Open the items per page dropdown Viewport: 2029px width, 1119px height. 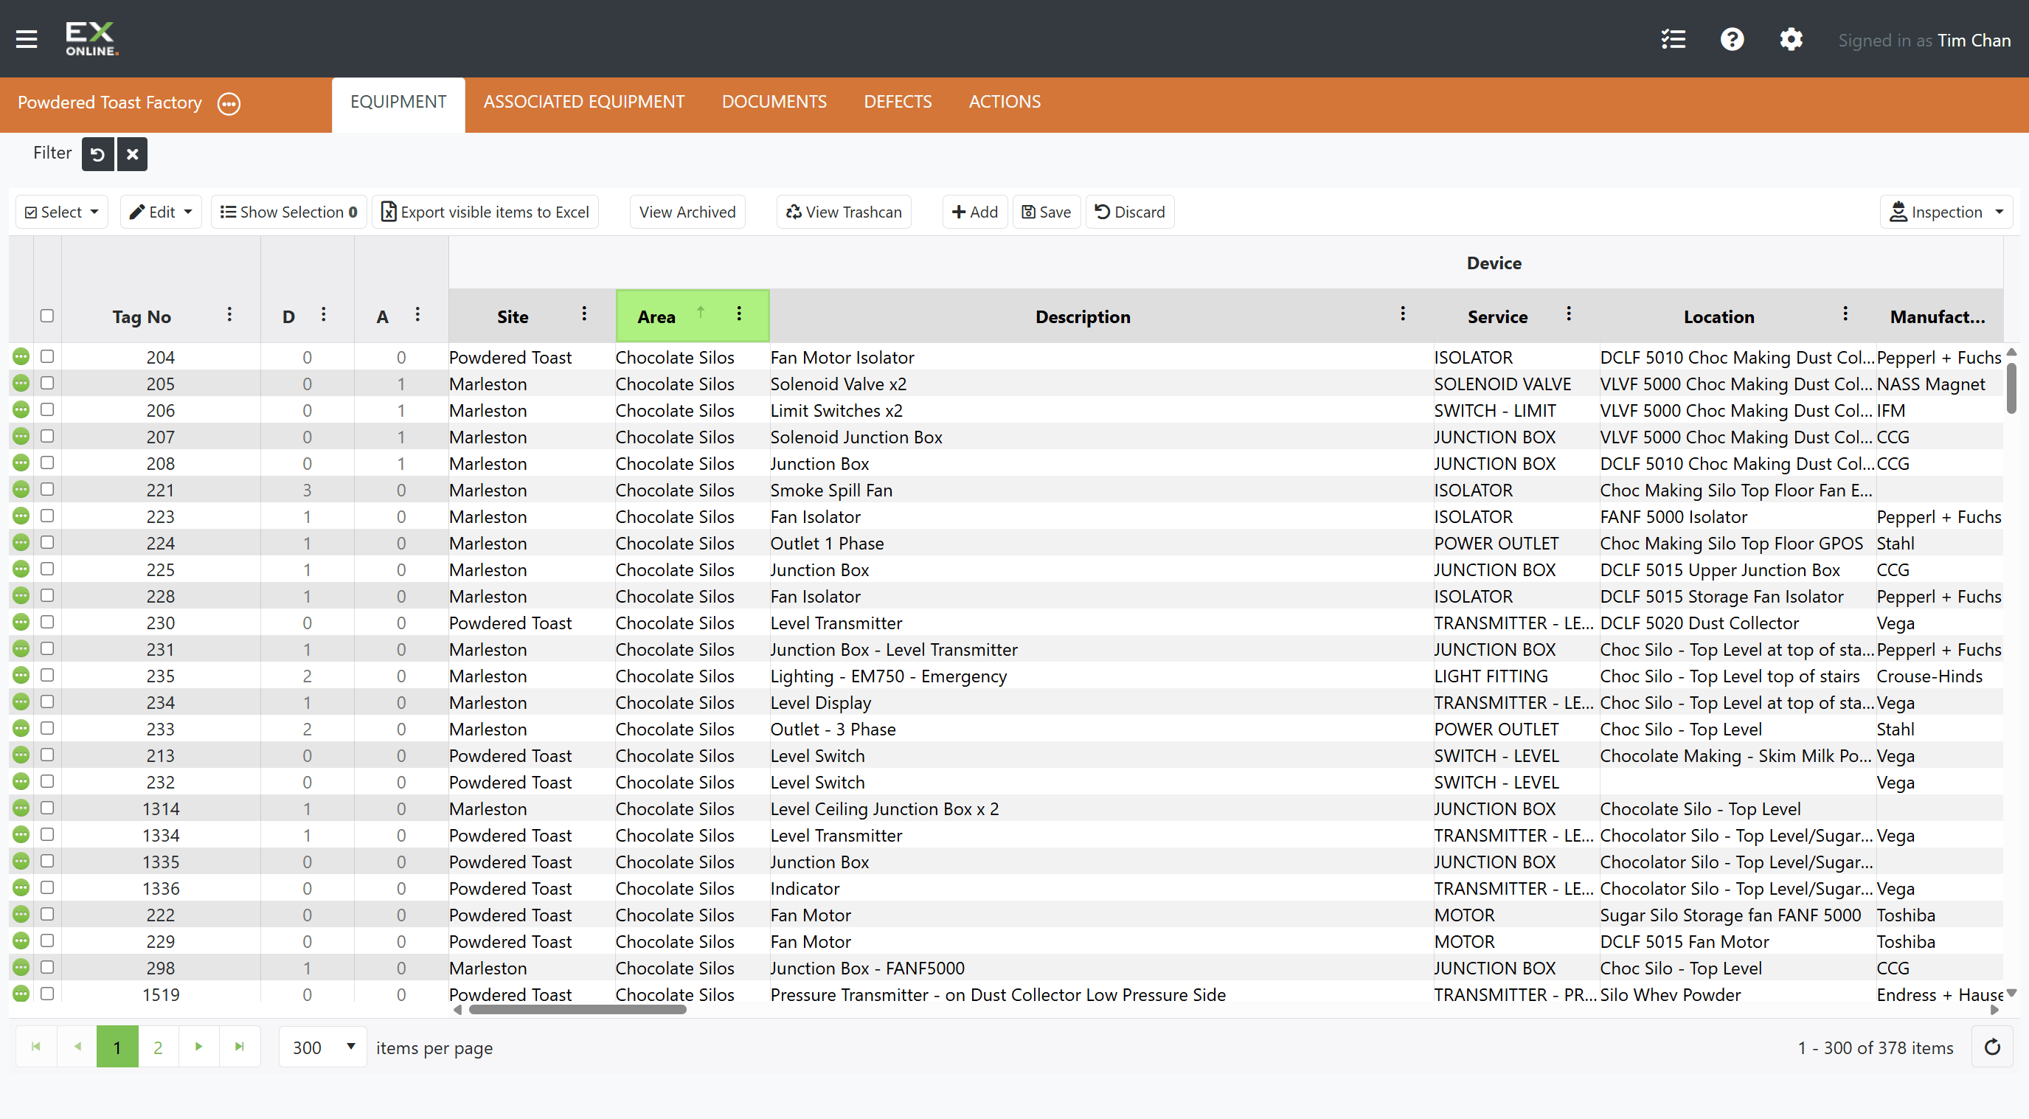coord(323,1047)
